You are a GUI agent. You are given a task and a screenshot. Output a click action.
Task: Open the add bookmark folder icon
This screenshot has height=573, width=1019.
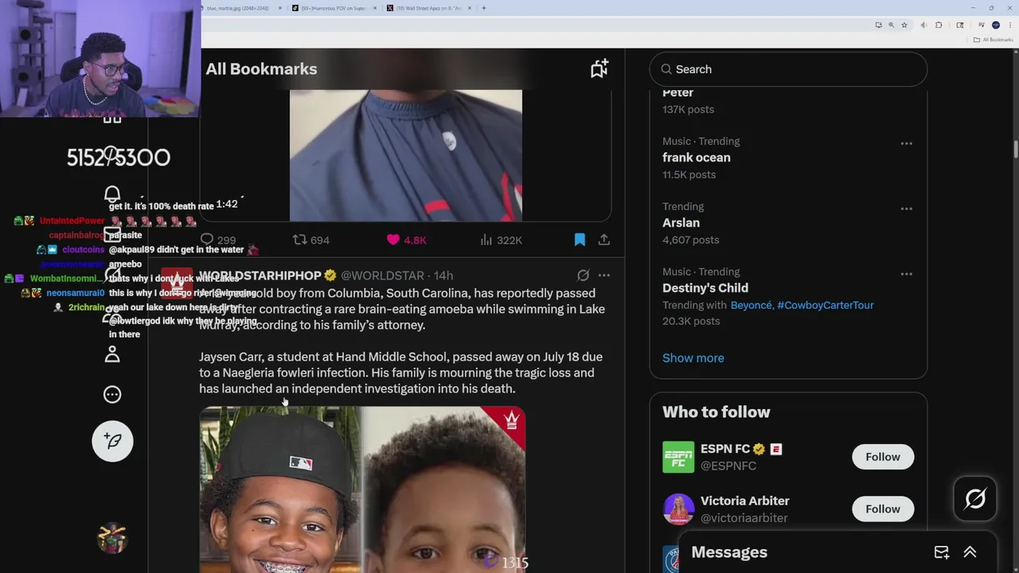(599, 68)
